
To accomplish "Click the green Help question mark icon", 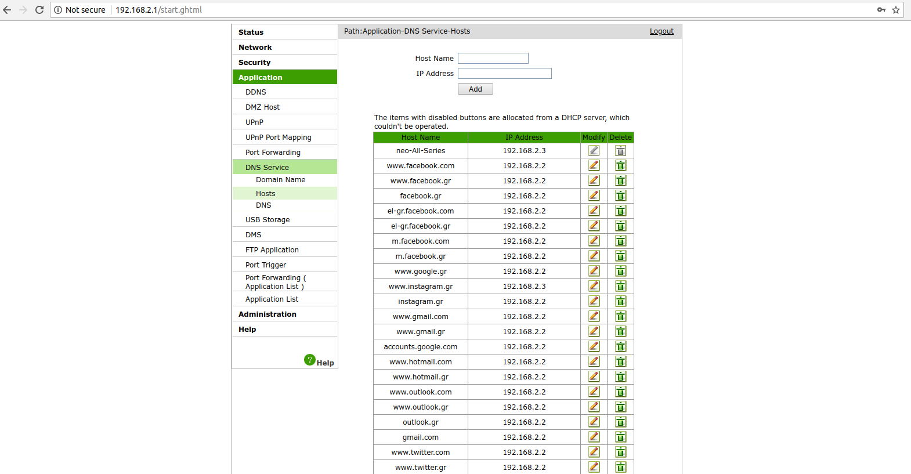I will pyautogui.click(x=310, y=360).
